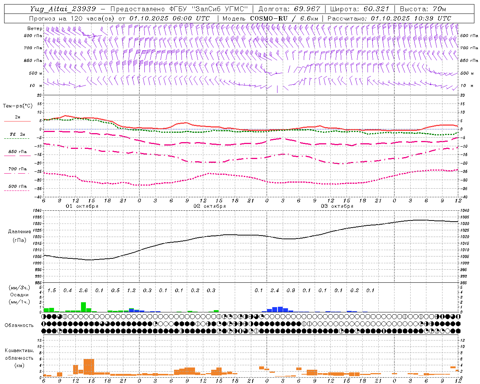Click the (мм/3ч.) precipitation unit label
480x384 pixels.
[19, 288]
